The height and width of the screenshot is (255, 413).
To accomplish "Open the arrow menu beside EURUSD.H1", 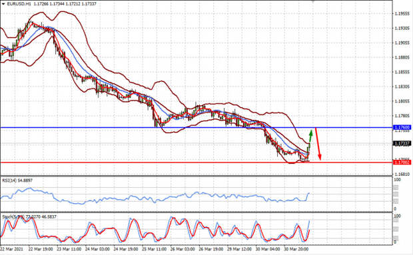I will click(x=3, y=4).
